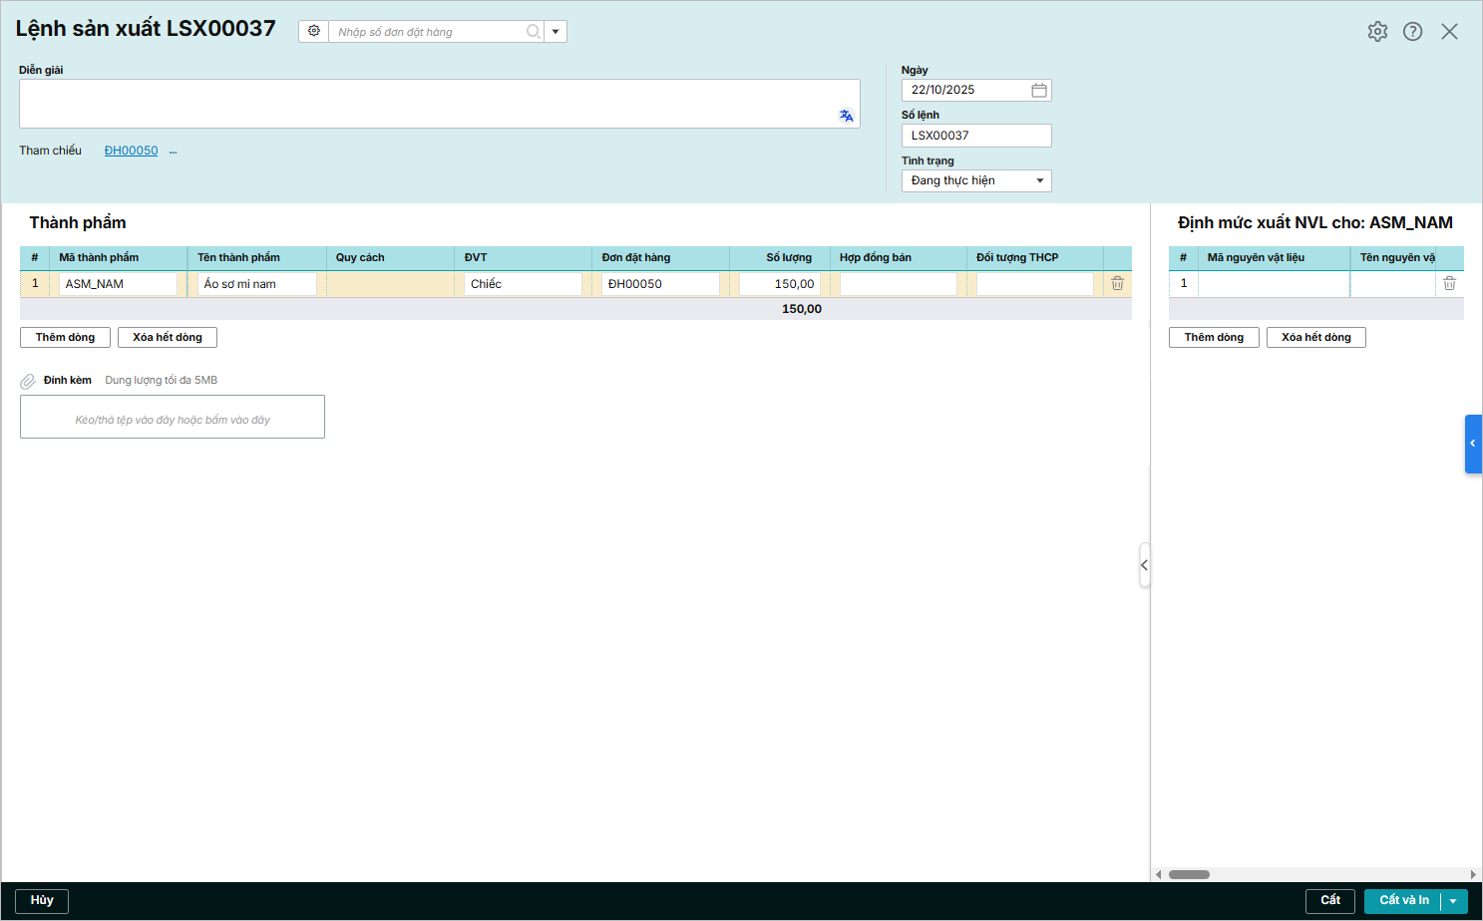Click the translate icon in Diễn giải box

tap(846, 116)
